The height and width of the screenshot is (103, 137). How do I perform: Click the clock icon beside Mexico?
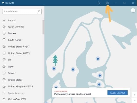(4, 33)
